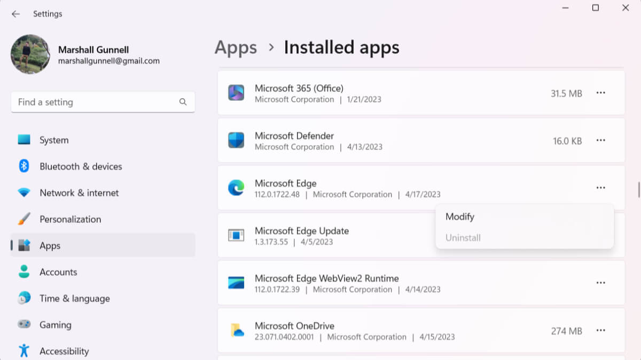The image size is (641, 360).
Task: Choose Modify from the context menu
Action: (x=460, y=217)
